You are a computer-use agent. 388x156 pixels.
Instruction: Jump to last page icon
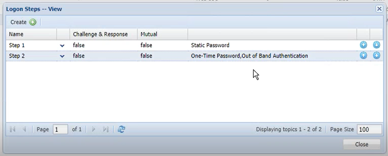(106, 129)
